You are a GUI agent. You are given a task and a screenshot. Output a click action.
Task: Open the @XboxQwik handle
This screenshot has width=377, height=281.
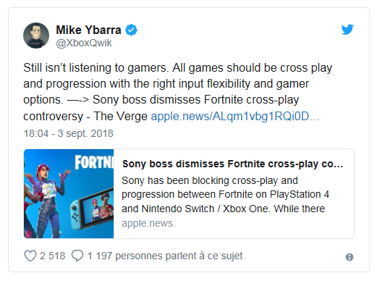[84, 43]
